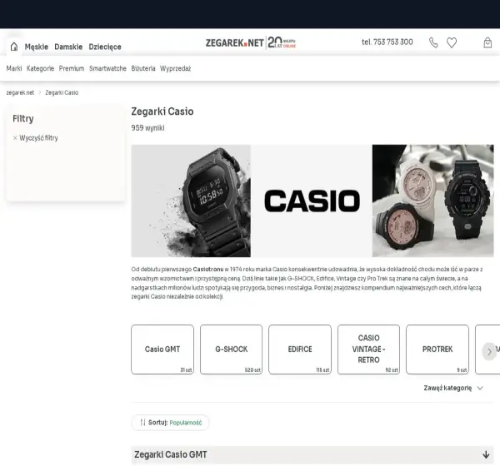Open the home icon in the header

[14, 47]
